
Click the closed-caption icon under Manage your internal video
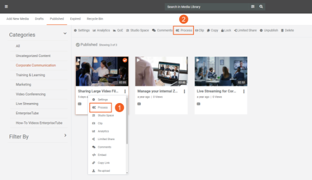click(x=139, y=104)
